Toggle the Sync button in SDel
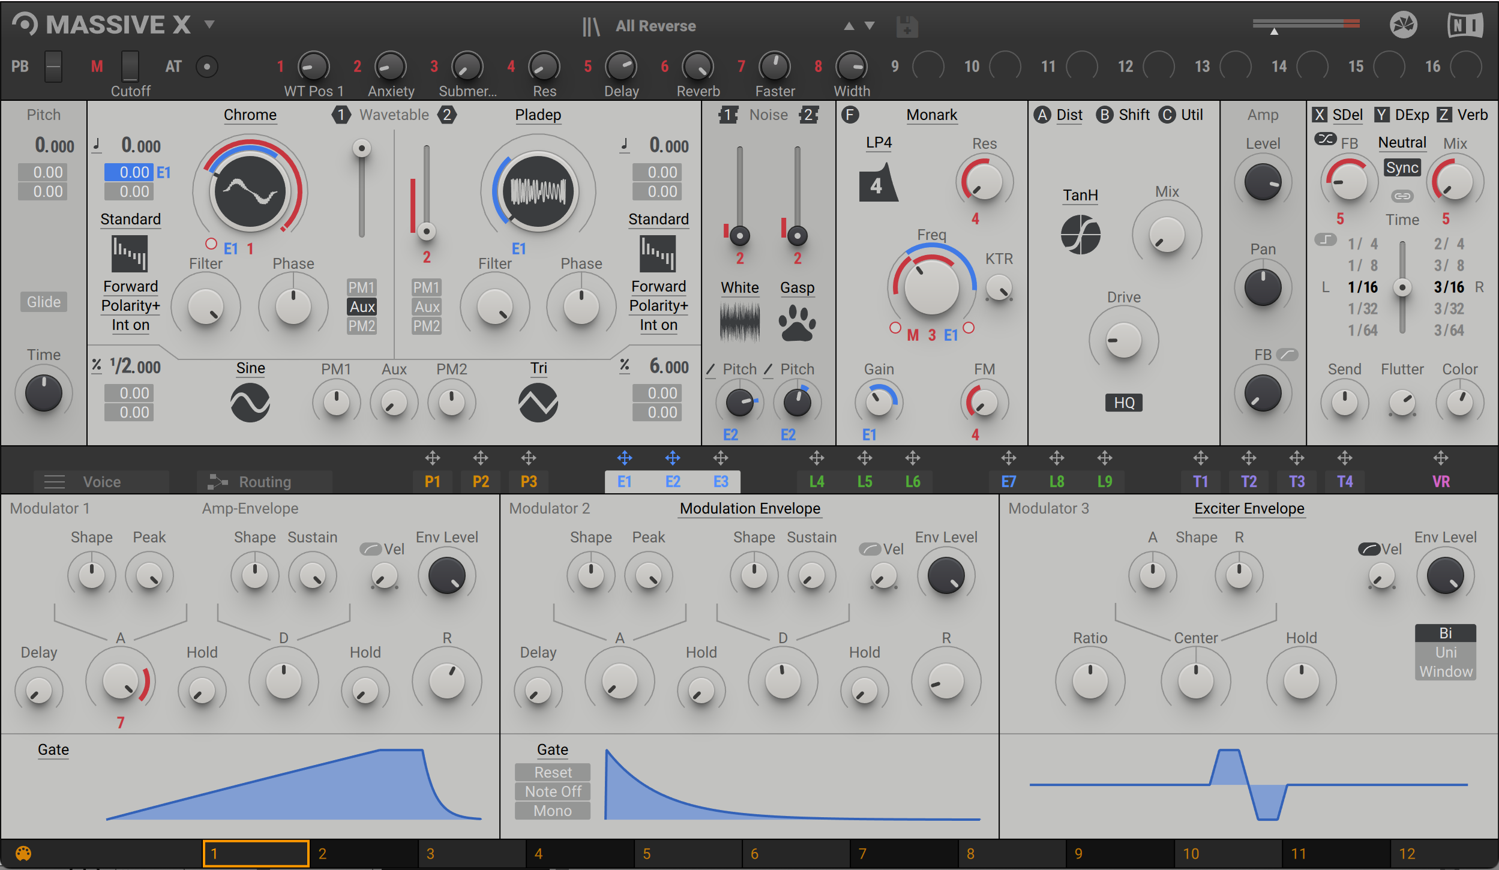 click(1402, 167)
